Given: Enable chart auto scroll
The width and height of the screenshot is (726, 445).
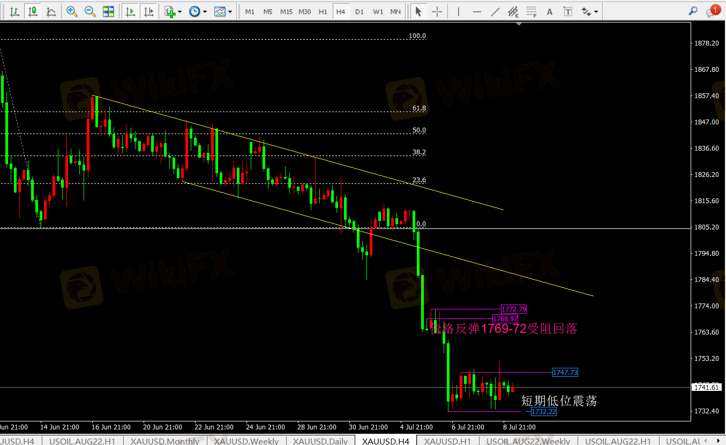Looking at the screenshot, I should [130, 11].
